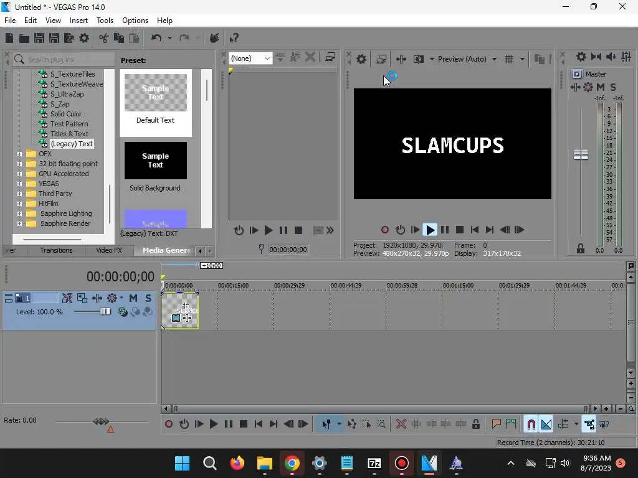Toggle preview on external monitor icon
Viewport: 638px width, 478px height.
tap(381, 59)
